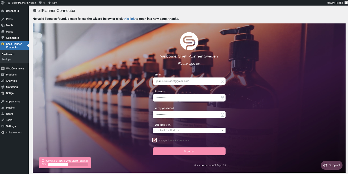Uncheck the I accept terms checkbox
Image resolution: width=348 pixels, height=174 pixels.
click(154, 140)
